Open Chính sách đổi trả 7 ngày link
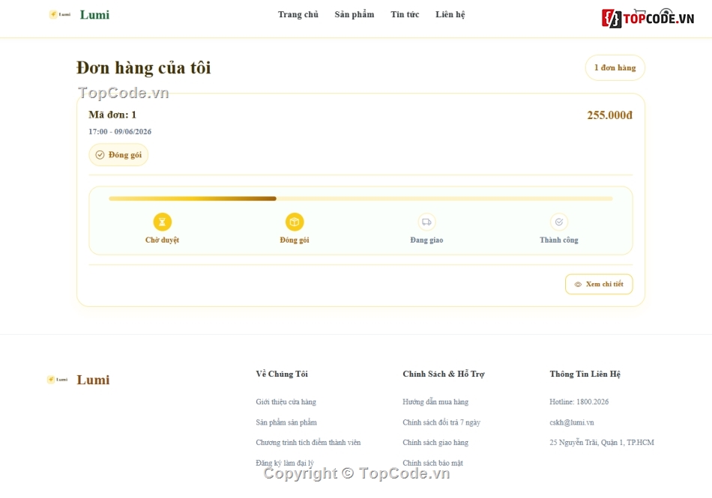 click(x=441, y=422)
